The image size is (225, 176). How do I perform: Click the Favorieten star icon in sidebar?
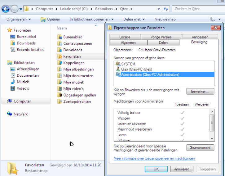[10, 30]
